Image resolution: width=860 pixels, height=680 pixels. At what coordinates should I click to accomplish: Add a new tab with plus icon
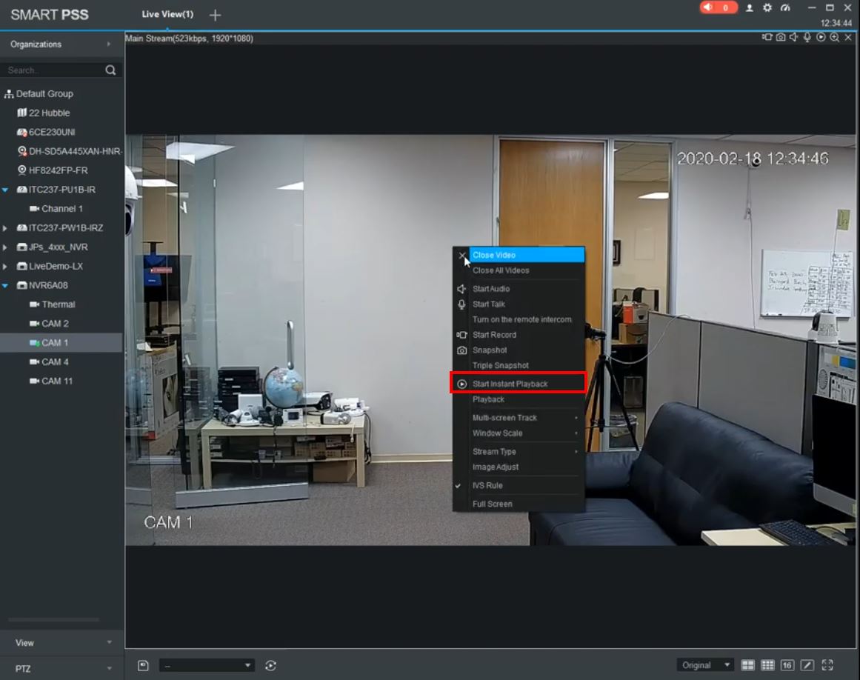tap(215, 15)
